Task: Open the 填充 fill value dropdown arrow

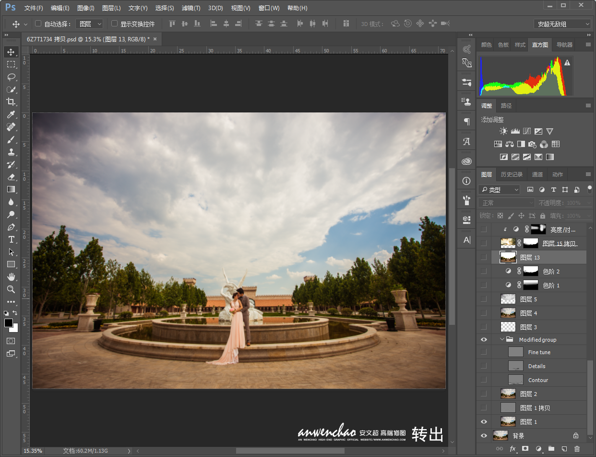Action: [x=589, y=216]
